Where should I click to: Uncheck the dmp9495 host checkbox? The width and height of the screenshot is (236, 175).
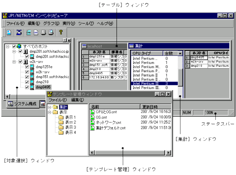click(27, 87)
